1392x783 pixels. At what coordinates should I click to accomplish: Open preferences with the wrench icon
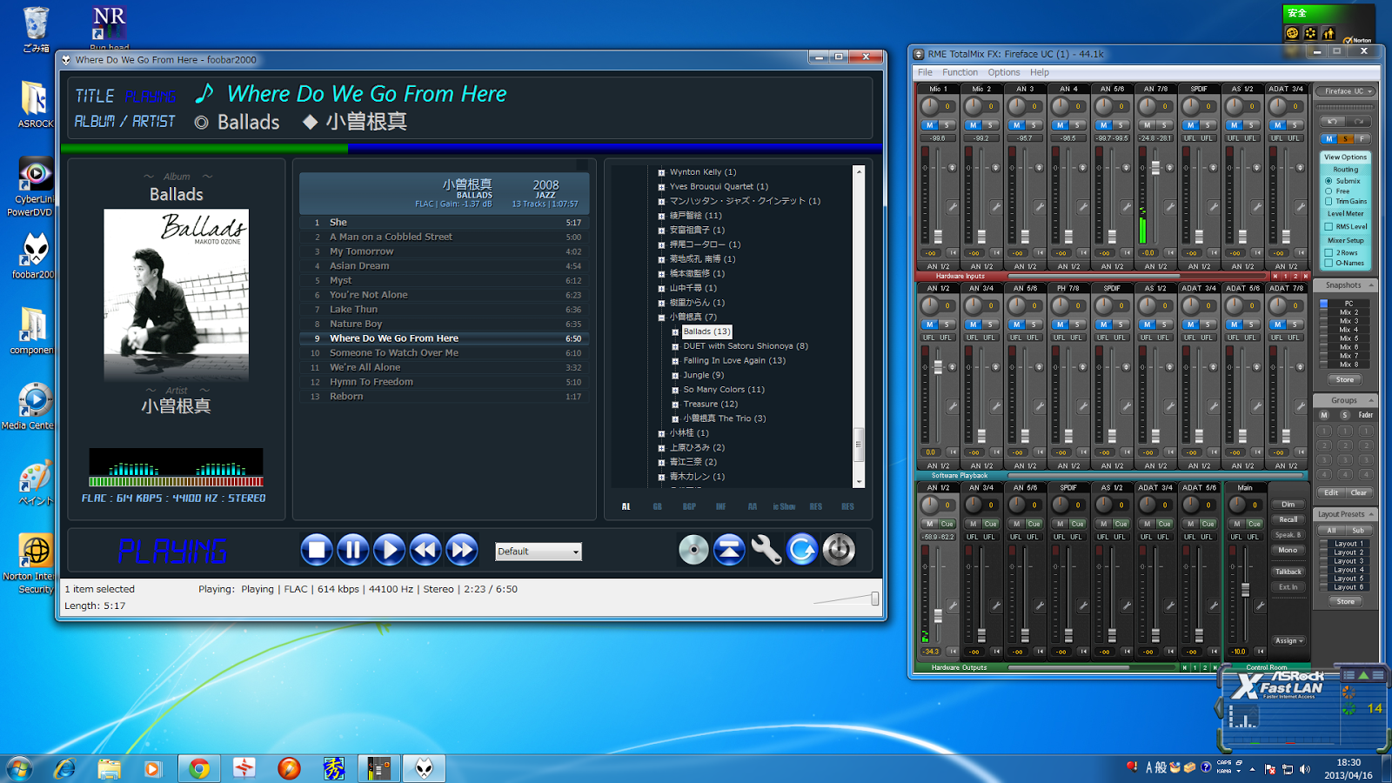click(x=766, y=550)
